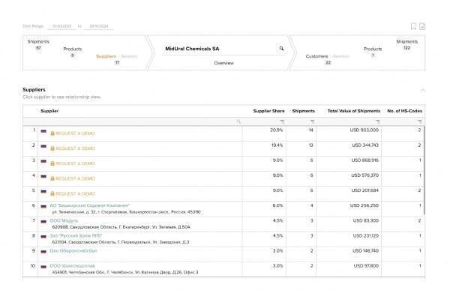Click Request a Demo link in row 4
This screenshot has width=450, height=290.
(75, 178)
